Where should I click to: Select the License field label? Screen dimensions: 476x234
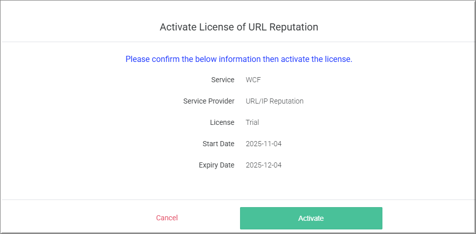tap(222, 122)
